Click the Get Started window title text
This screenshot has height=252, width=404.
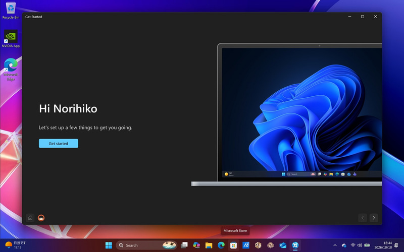33,17
